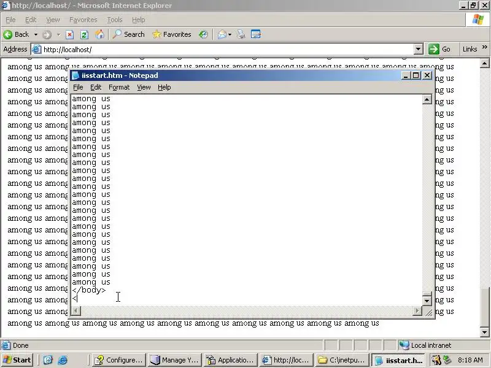Click IE page scrollbar down arrow
Viewport: 491px width, 368px height.
point(484,332)
